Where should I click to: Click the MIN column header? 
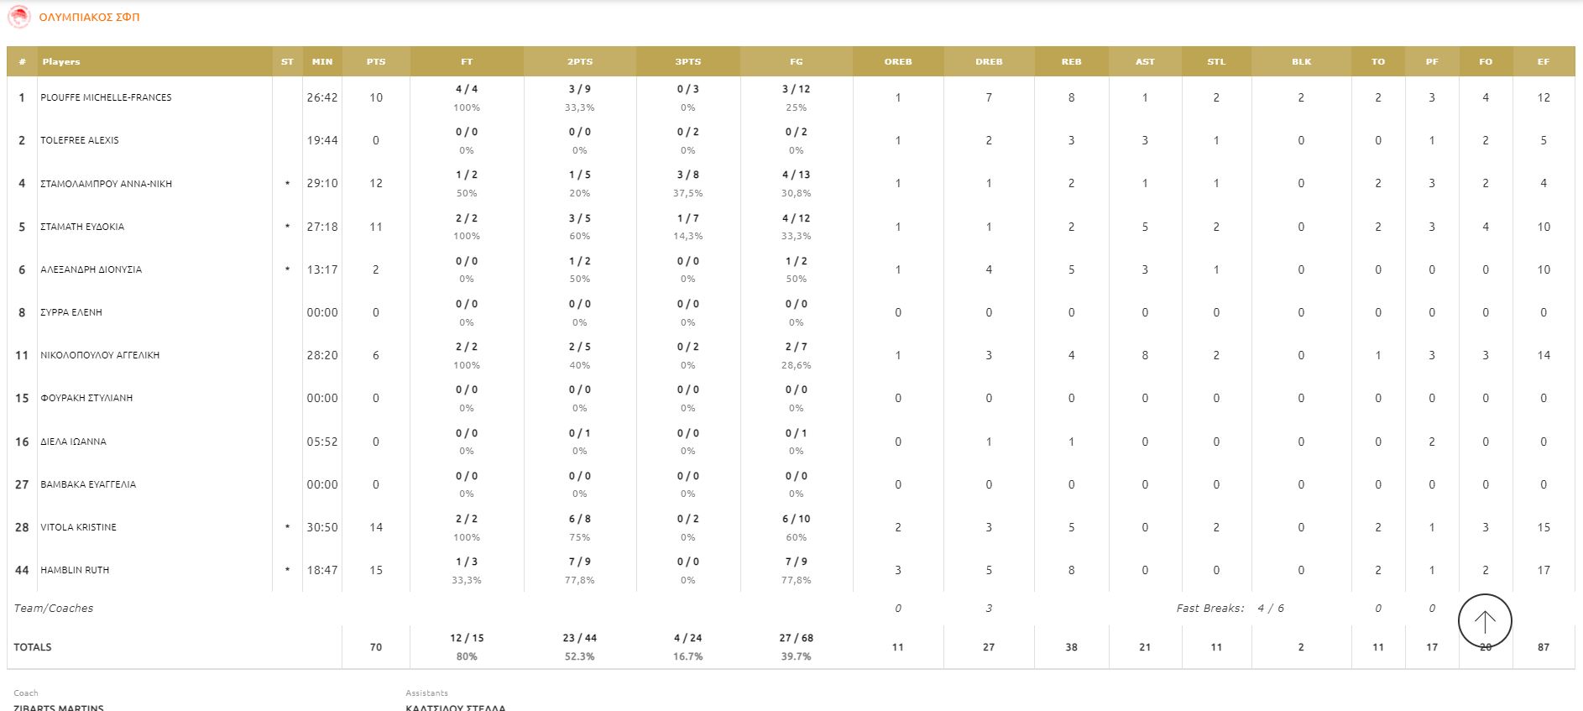(x=322, y=61)
